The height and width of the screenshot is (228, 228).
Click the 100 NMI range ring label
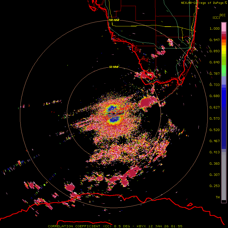click(x=114, y=20)
